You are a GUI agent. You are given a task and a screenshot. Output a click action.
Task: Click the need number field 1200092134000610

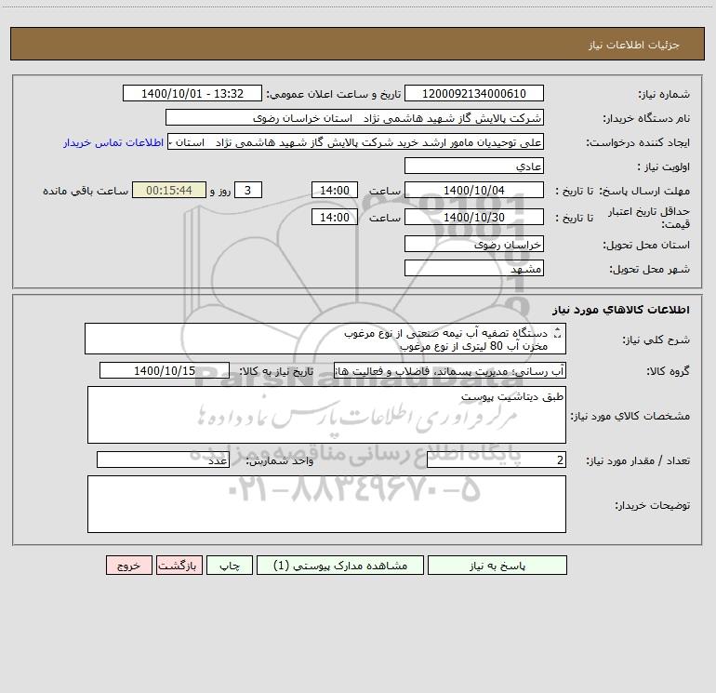(474, 93)
